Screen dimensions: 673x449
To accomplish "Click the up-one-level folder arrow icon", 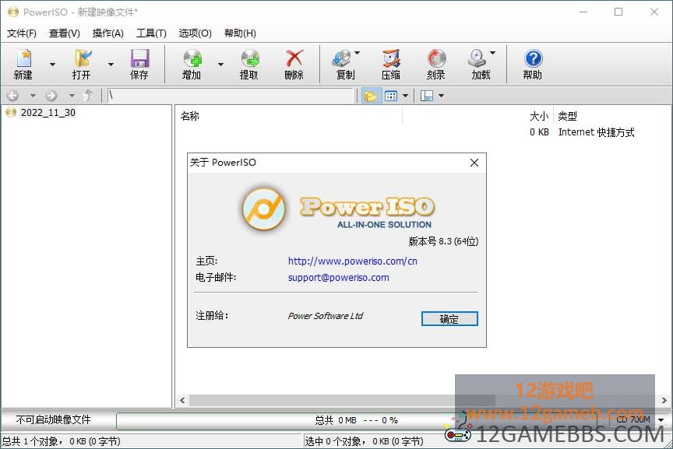I will [x=88, y=95].
